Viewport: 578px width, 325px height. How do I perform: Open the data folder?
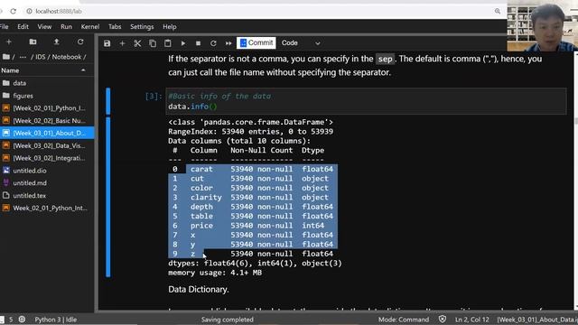[x=47, y=83]
